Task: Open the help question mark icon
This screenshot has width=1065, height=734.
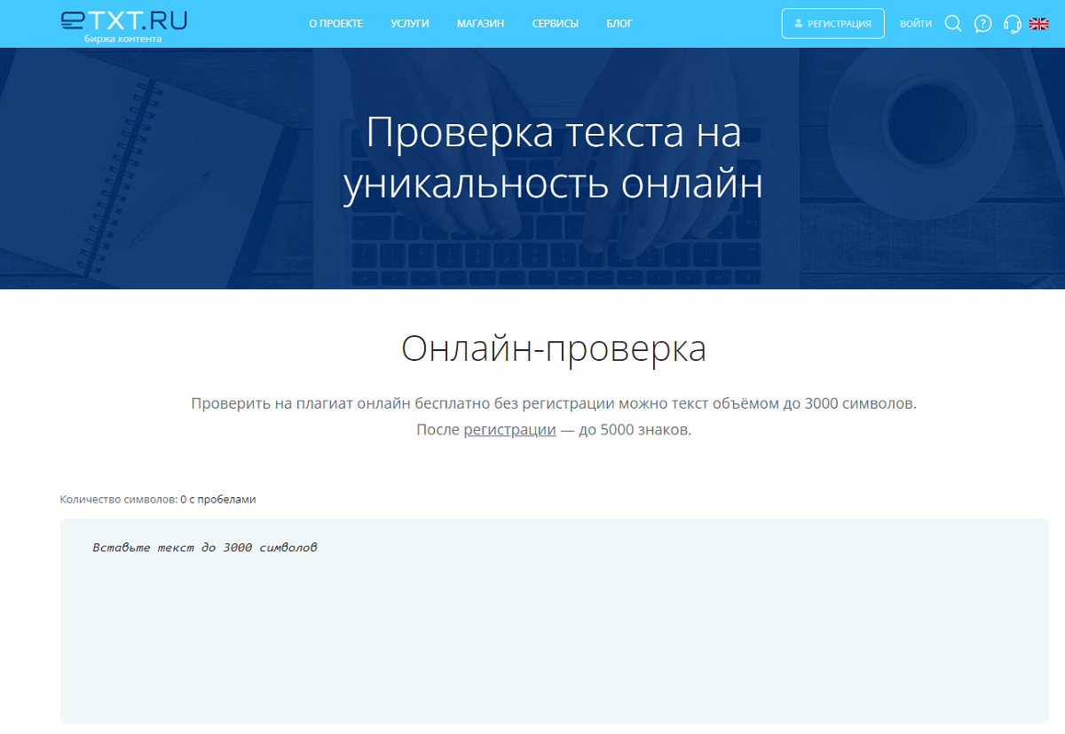Action: pyautogui.click(x=982, y=24)
